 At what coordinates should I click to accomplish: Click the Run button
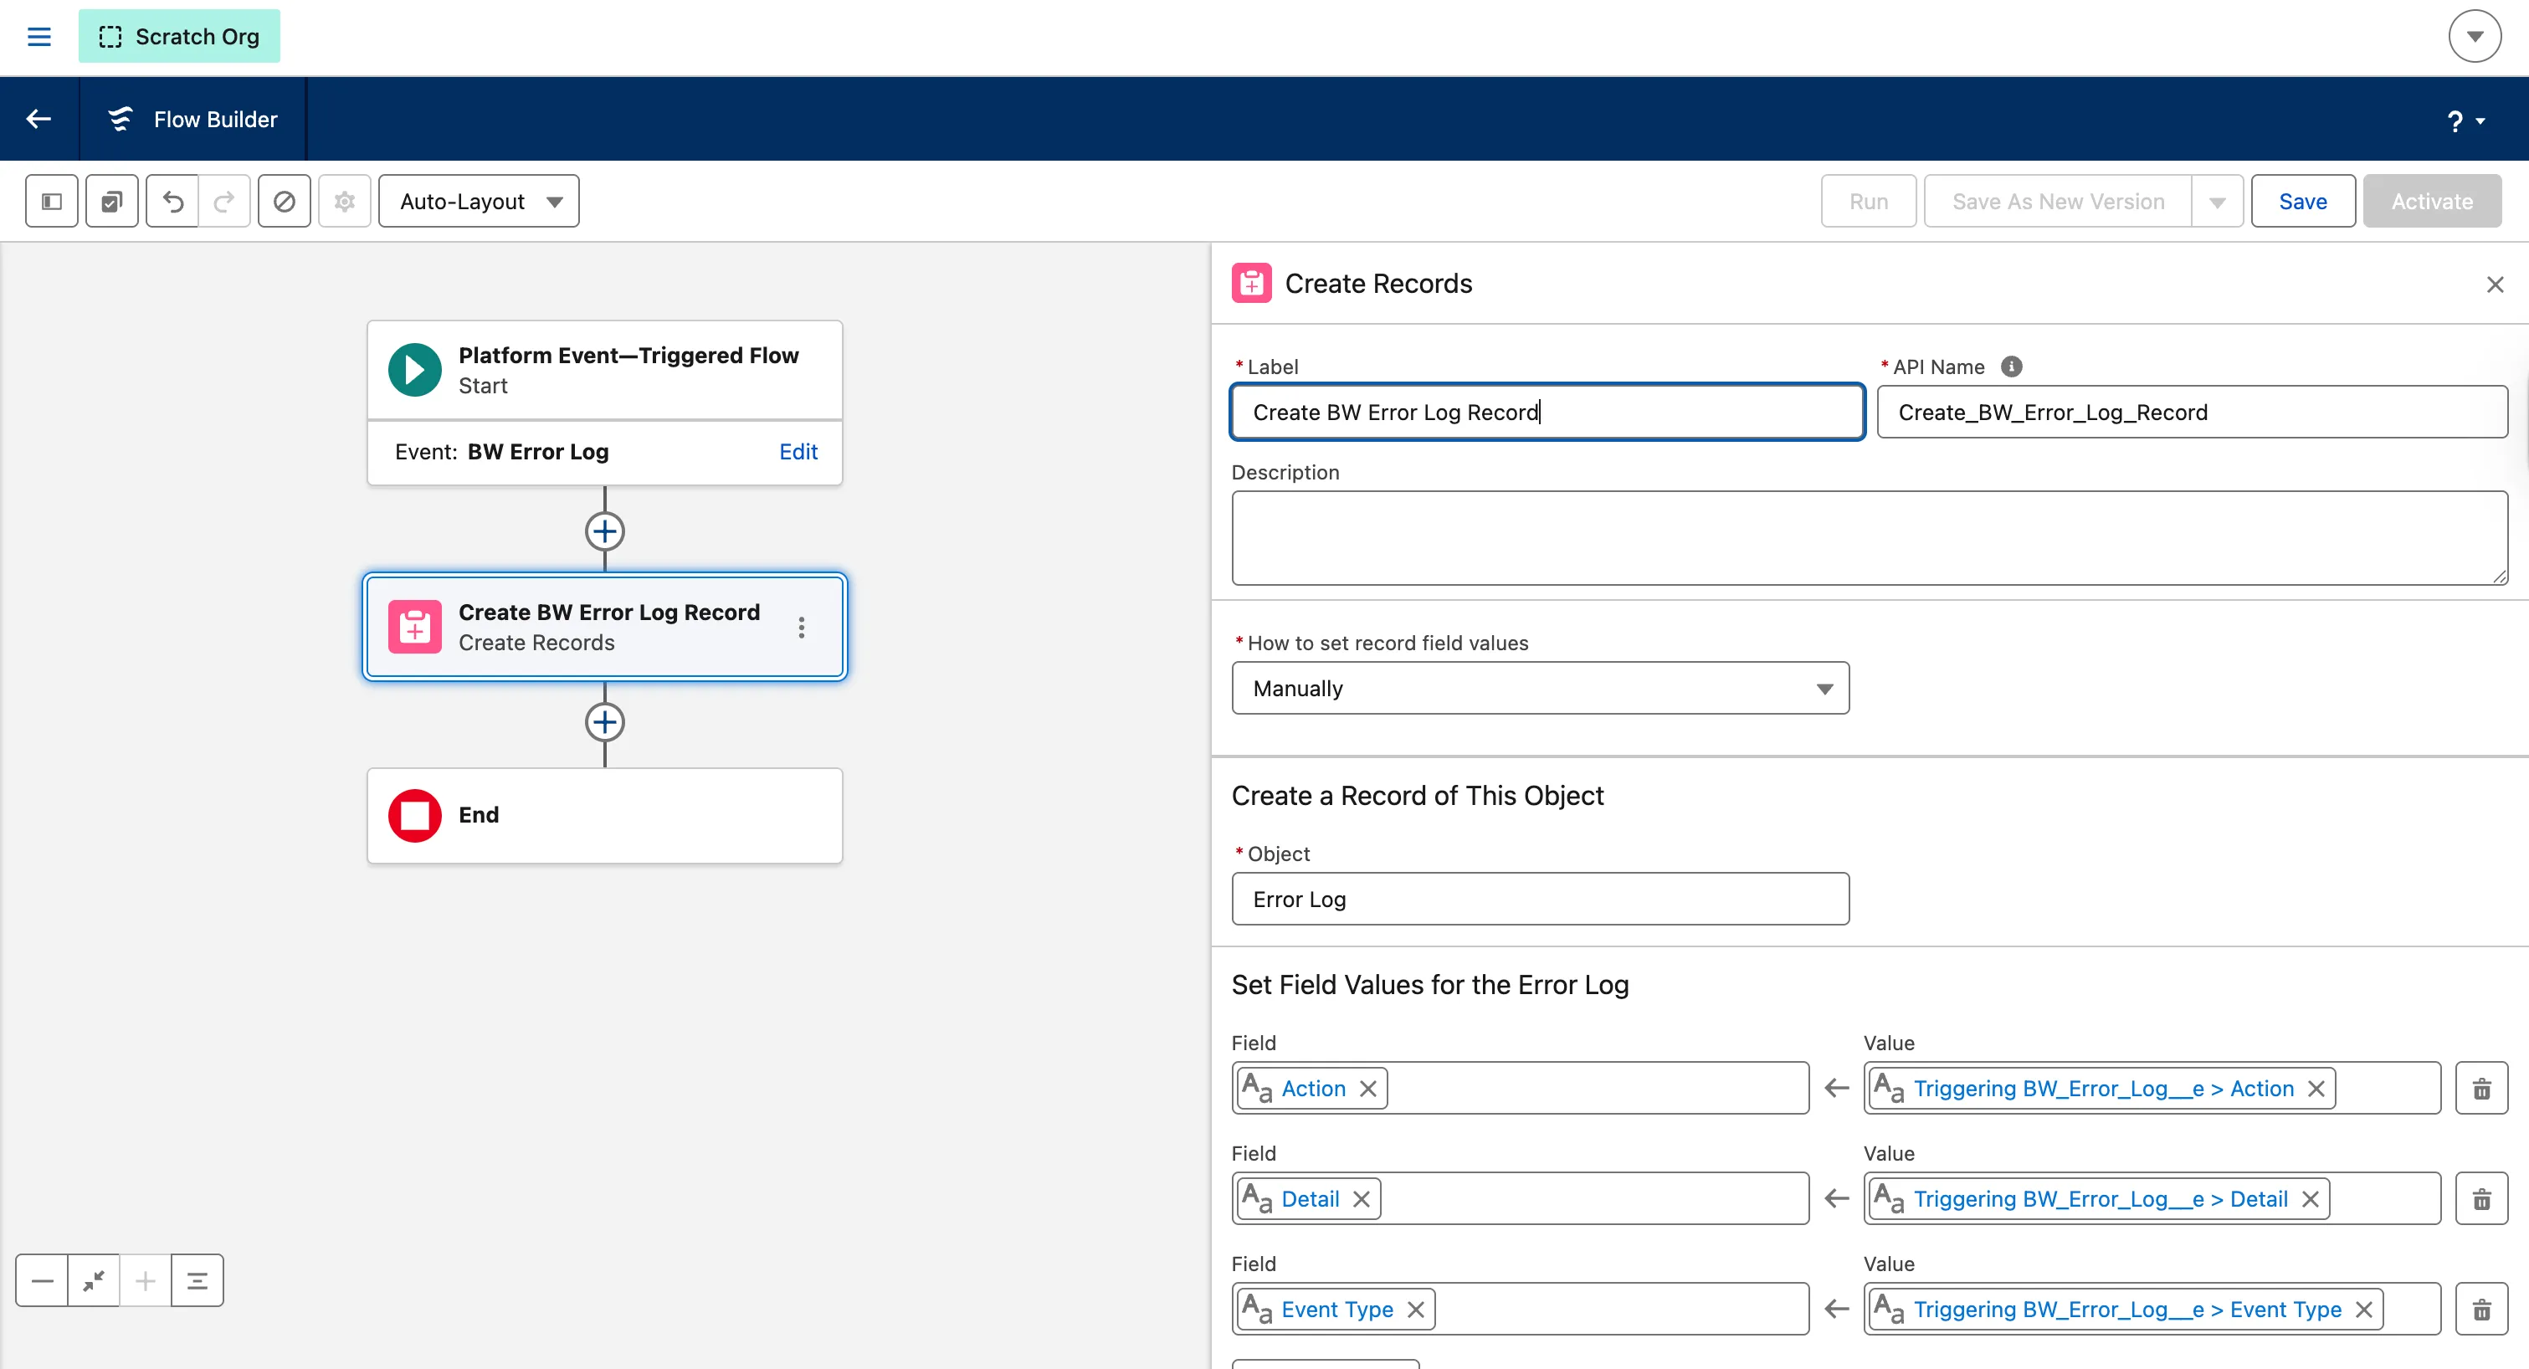(1868, 201)
